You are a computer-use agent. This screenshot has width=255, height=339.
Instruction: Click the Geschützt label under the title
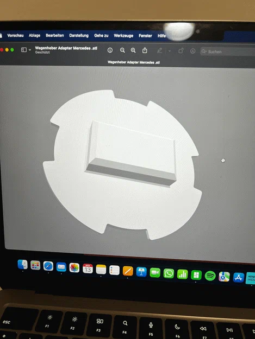pos(42,52)
